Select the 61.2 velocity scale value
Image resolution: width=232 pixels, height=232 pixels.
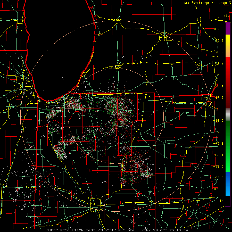click(x=219, y=63)
